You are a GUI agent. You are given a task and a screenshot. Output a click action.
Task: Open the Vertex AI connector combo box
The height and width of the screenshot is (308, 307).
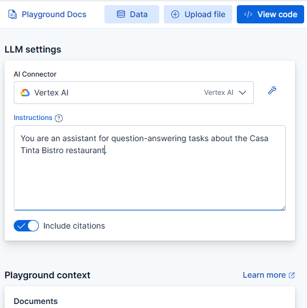134,93
